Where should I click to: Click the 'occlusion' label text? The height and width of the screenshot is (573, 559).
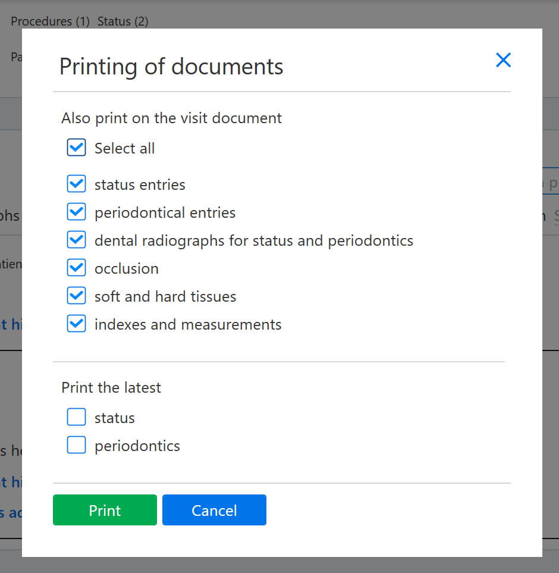pos(126,268)
